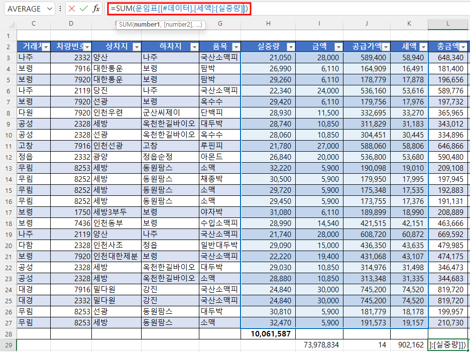This screenshot has height=352, width=470.
Task: Select column header K
Action: (x=409, y=24)
